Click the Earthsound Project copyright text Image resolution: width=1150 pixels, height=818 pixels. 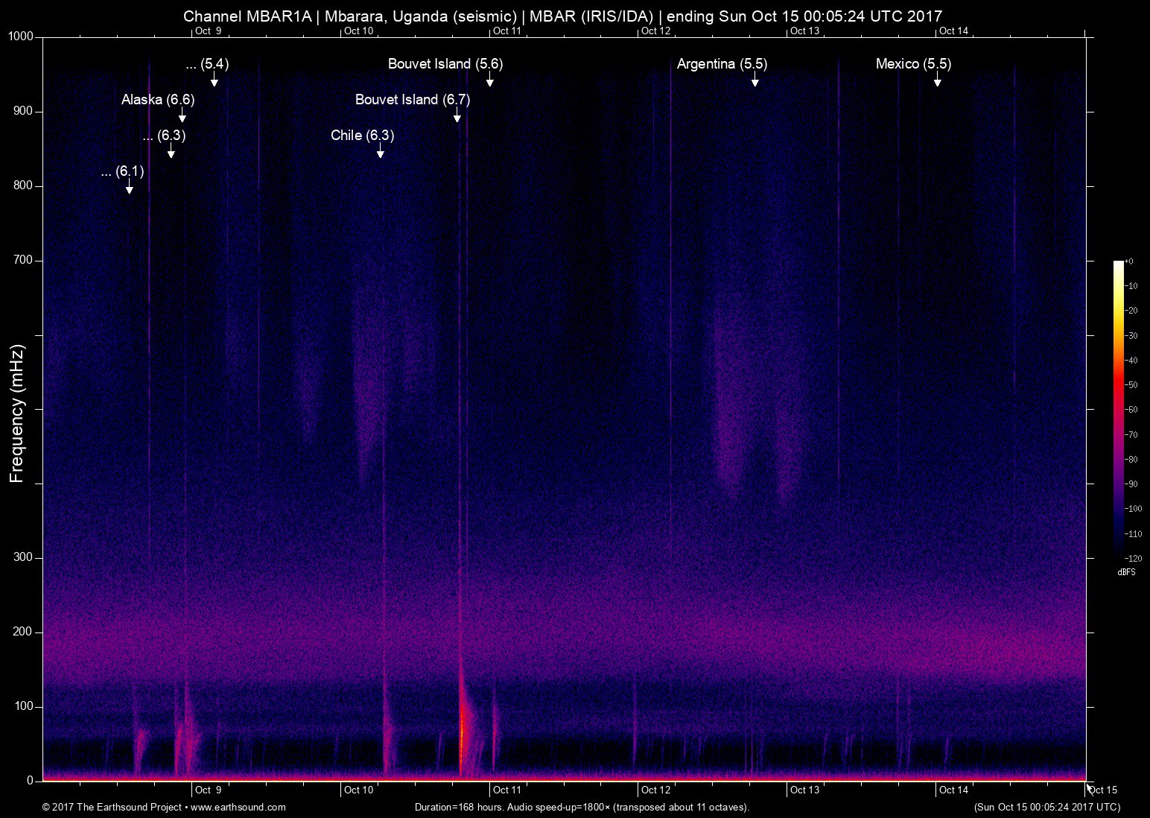tap(113, 807)
